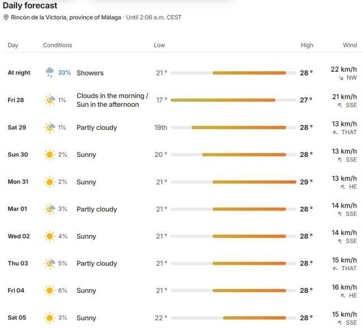Viewport: 362px width, 328px height.
Task: Click the Mar 01 Partly cloudy condition text
Action: 97,209
